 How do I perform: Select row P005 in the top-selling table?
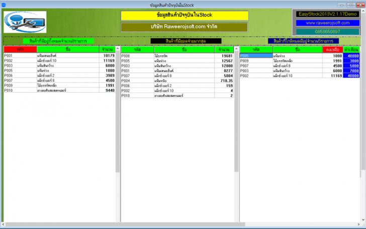(177, 61)
